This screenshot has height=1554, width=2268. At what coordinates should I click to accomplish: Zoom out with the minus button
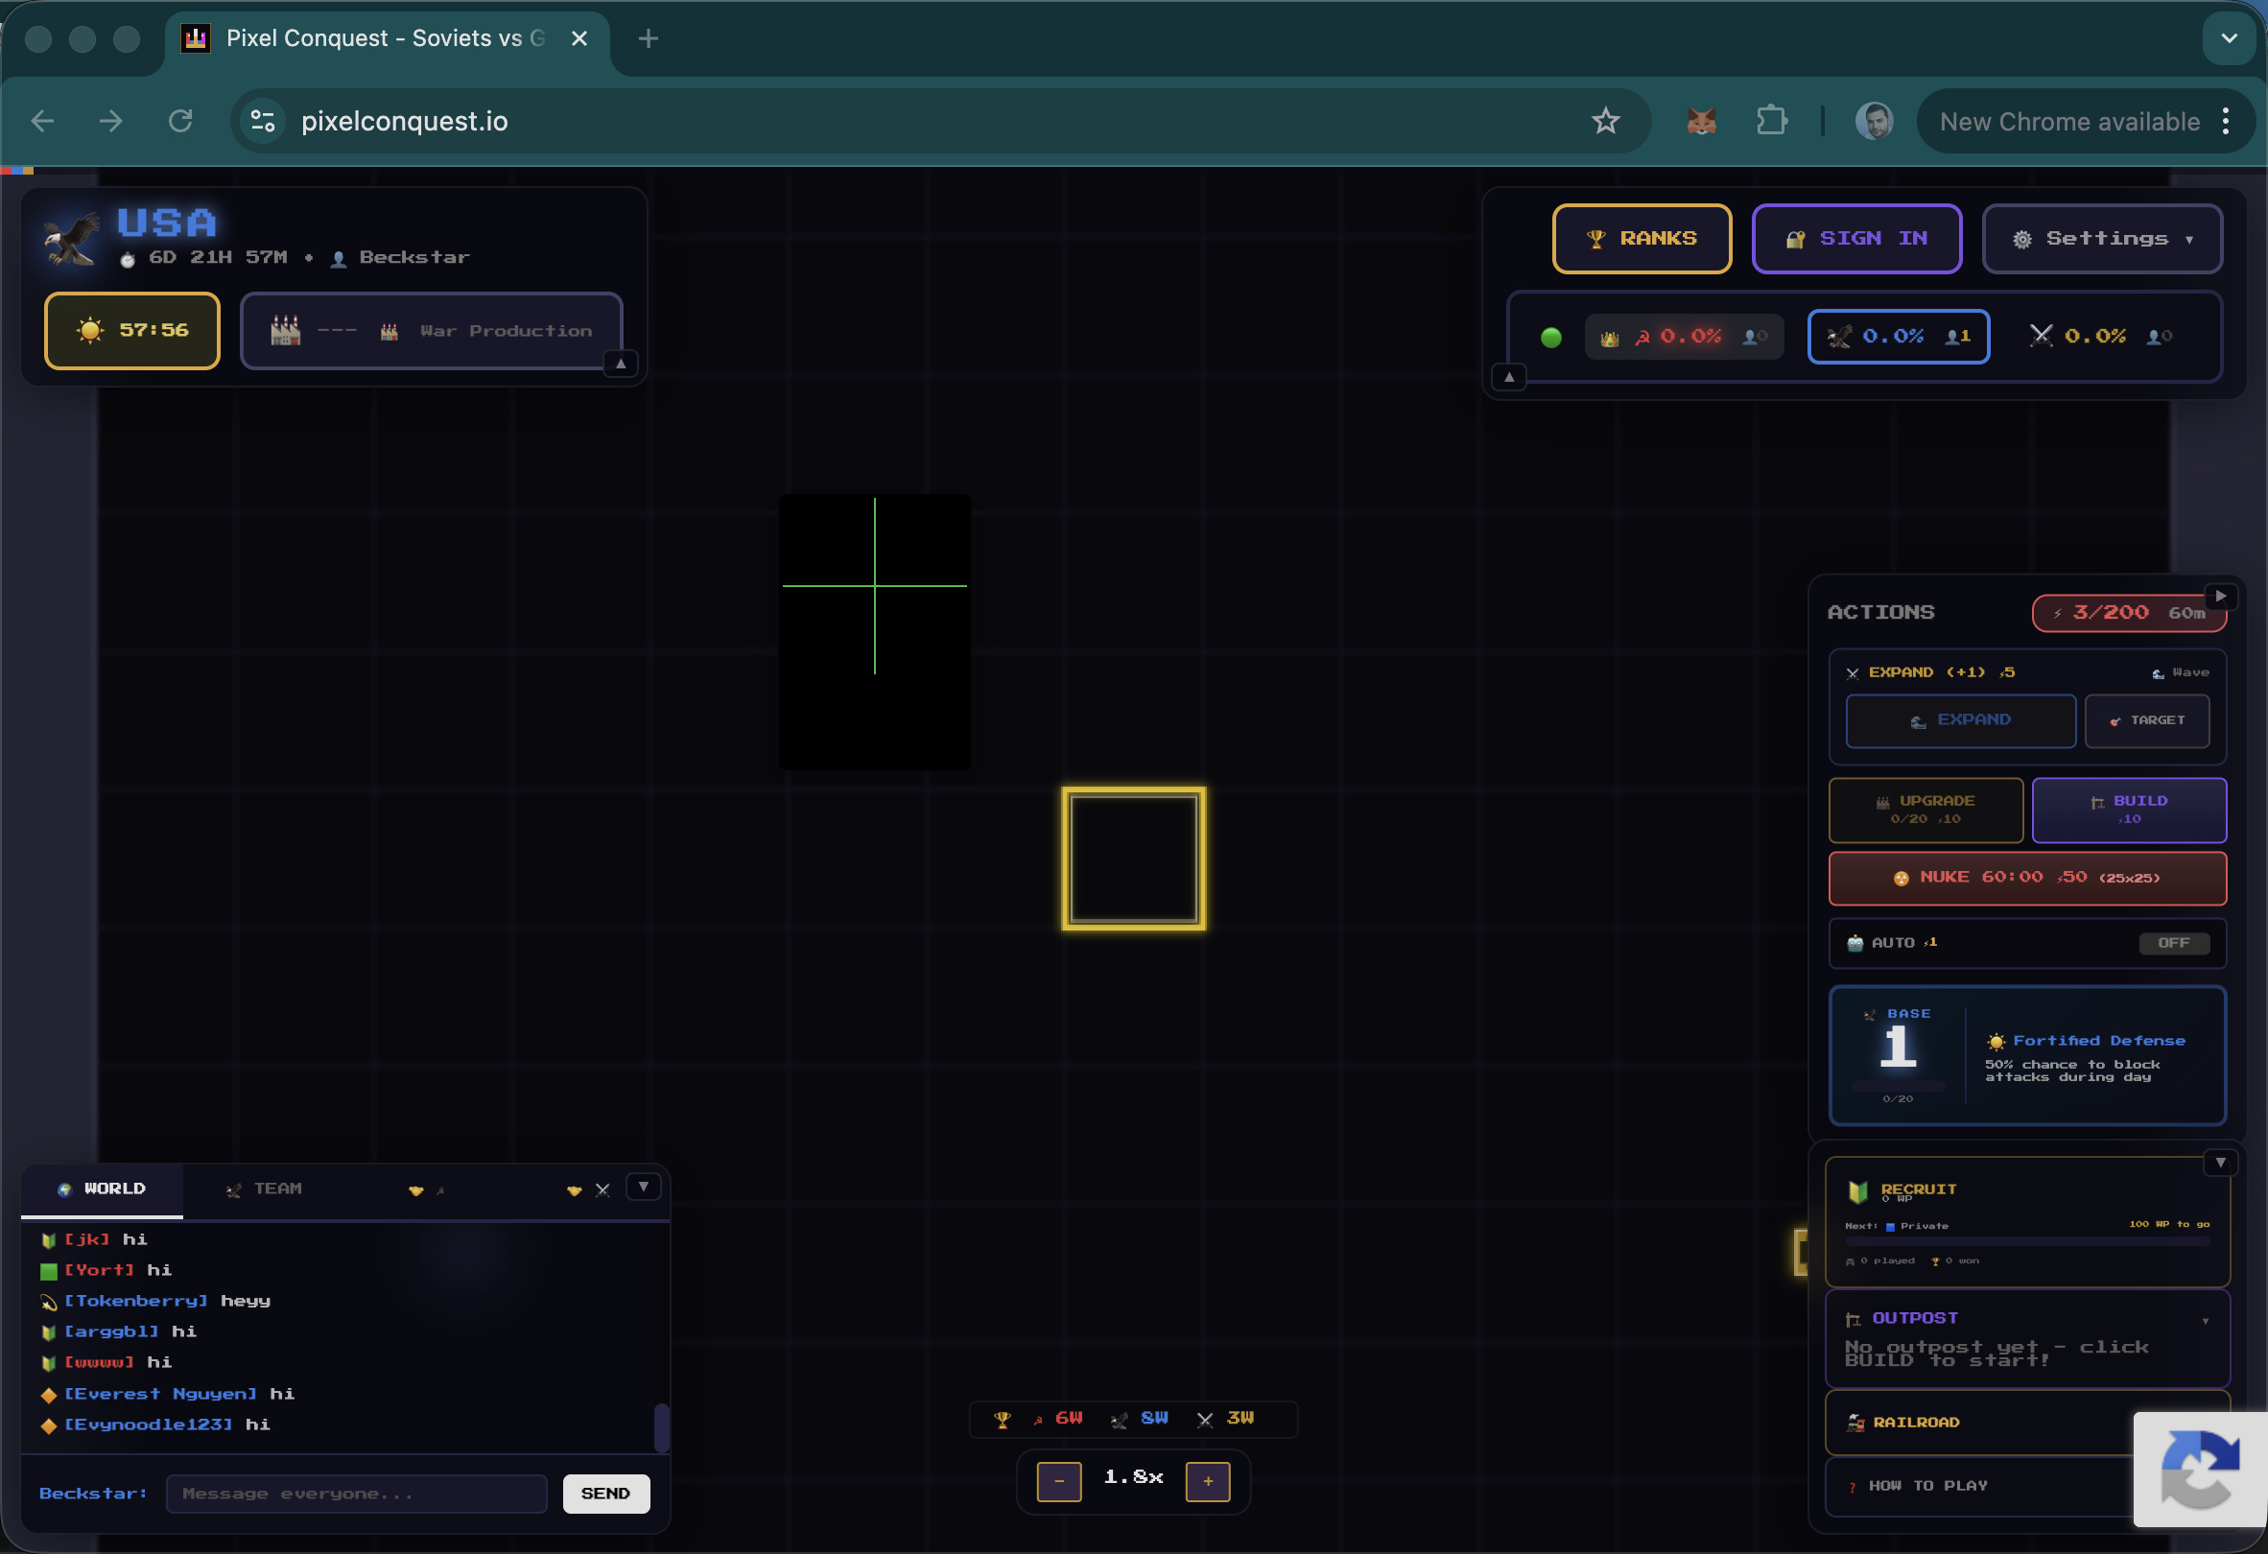(x=1059, y=1481)
